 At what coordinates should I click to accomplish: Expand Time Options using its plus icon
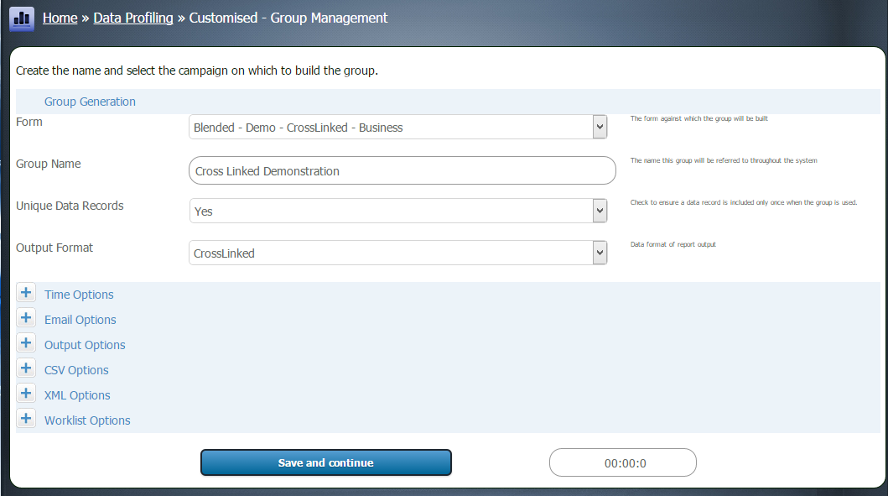(26, 292)
